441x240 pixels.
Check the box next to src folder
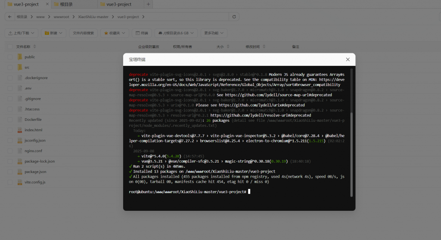coord(10,68)
